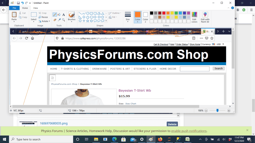Click Cart & Checkout link
Viewport: 255px width, 143px height.
[161, 44]
